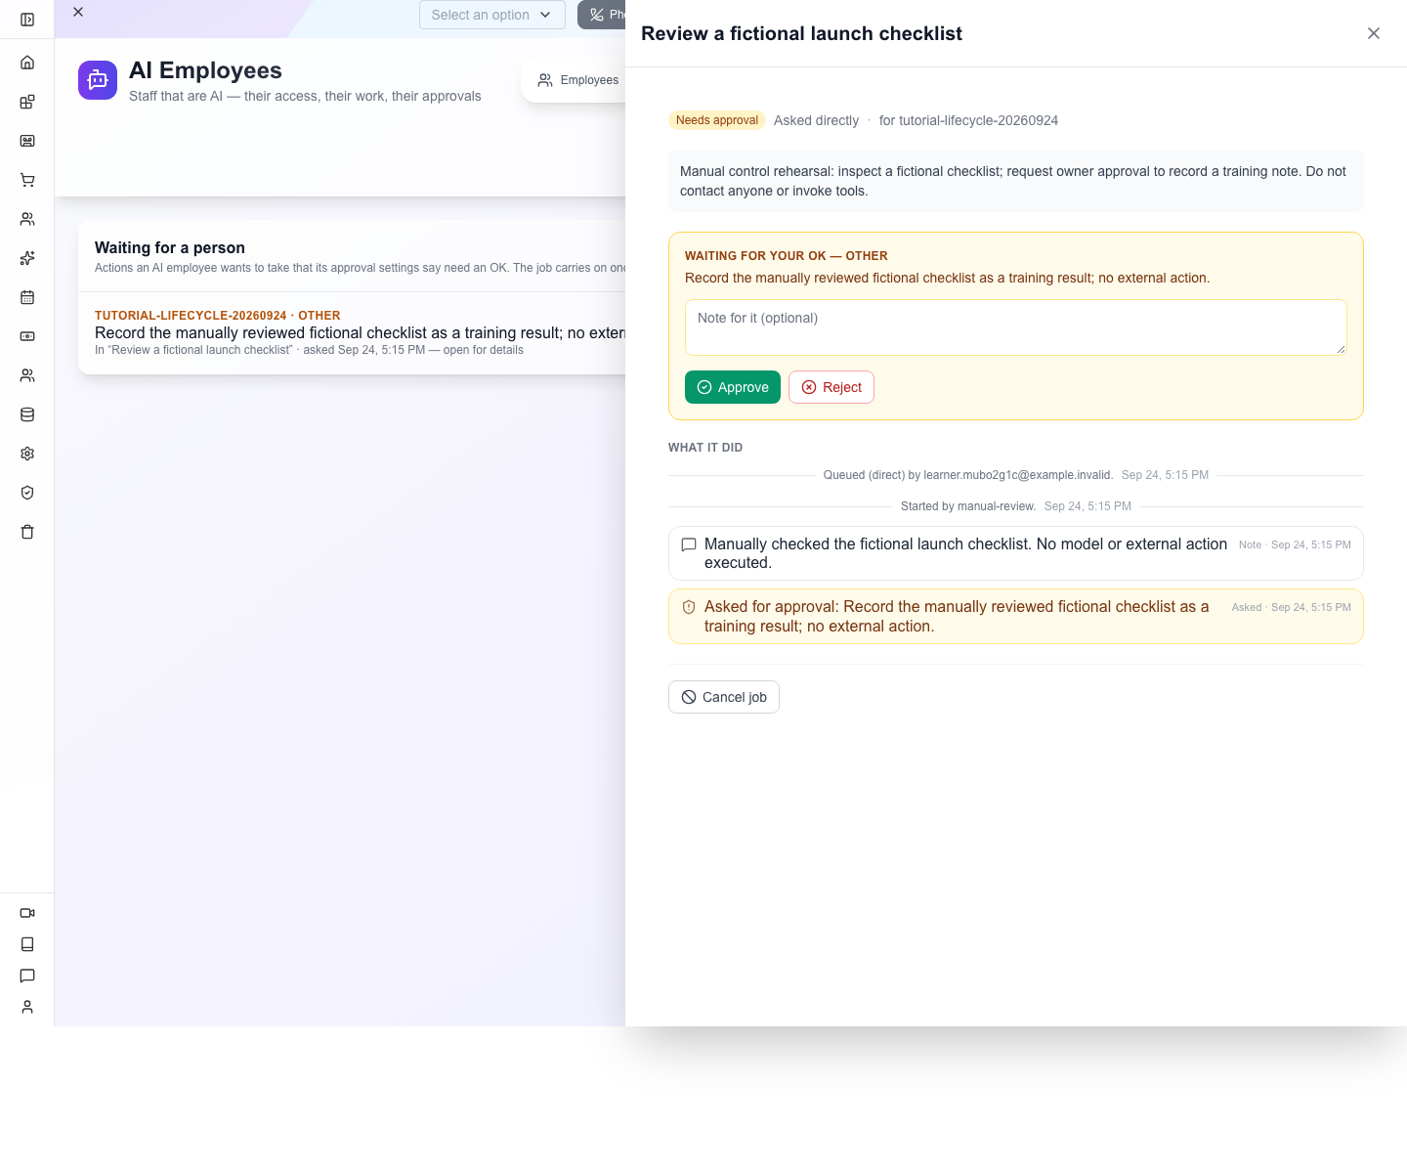Image resolution: width=1407 pixels, height=1173 pixels.
Task: Open the settings gear icon in sidebar
Action: point(27,454)
